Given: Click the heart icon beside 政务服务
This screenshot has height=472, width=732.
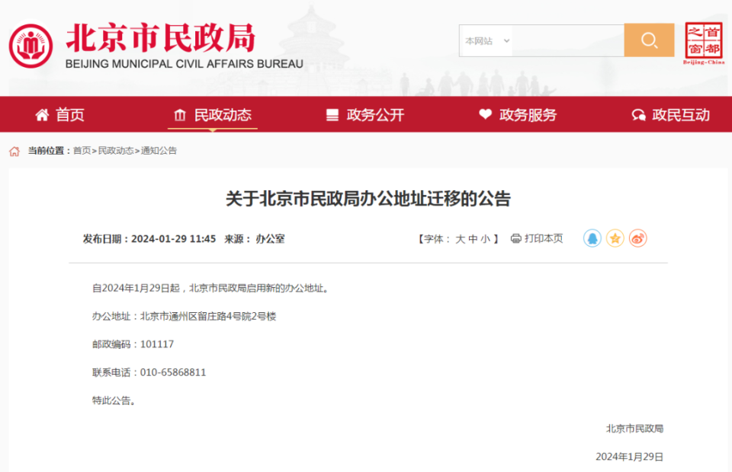Looking at the screenshot, I should (486, 114).
